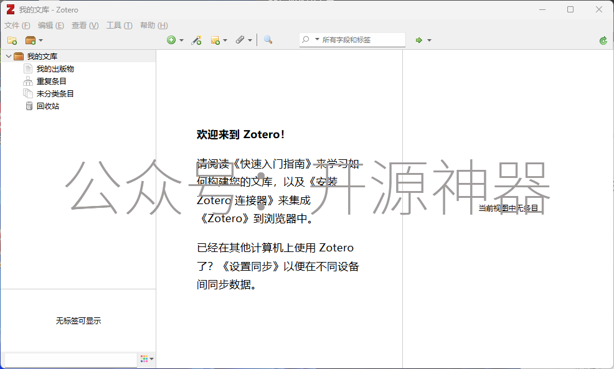This screenshot has height=369, width=614.
Task: Select 我的文库 library row
Action: [x=78, y=57]
